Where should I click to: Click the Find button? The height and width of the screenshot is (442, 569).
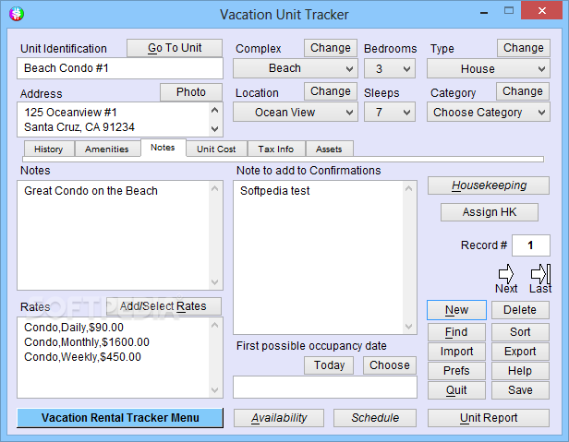tap(456, 332)
